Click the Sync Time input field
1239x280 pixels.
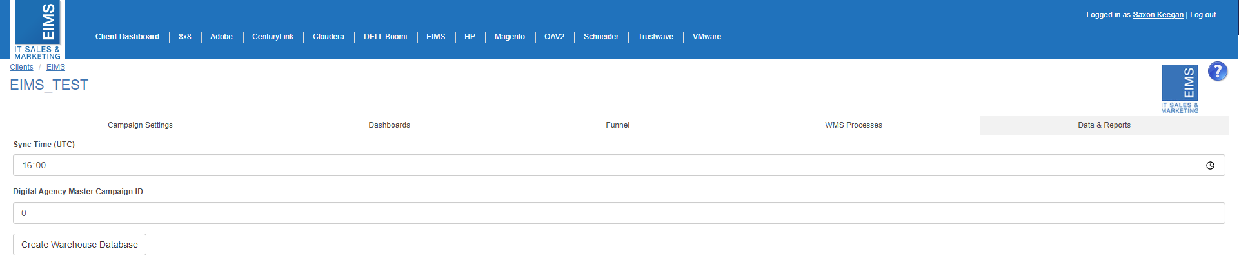click(619, 165)
